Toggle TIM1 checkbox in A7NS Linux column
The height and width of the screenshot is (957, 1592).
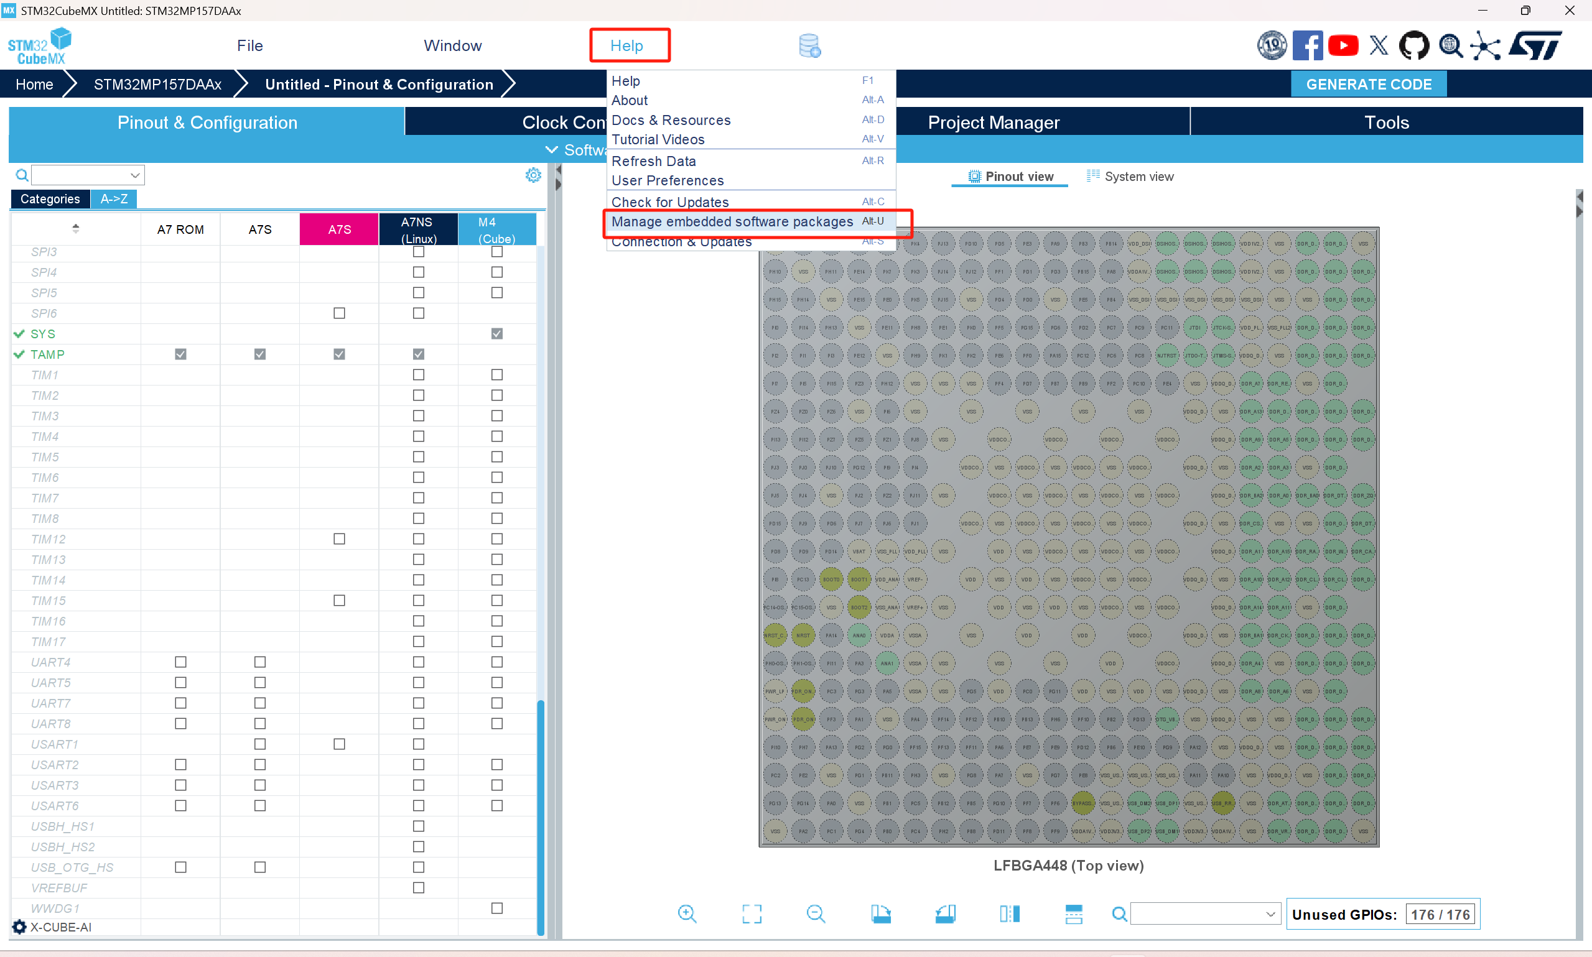[x=419, y=375]
